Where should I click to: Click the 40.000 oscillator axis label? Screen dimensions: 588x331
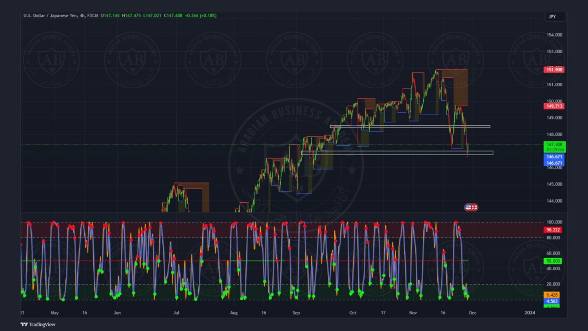(553, 269)
